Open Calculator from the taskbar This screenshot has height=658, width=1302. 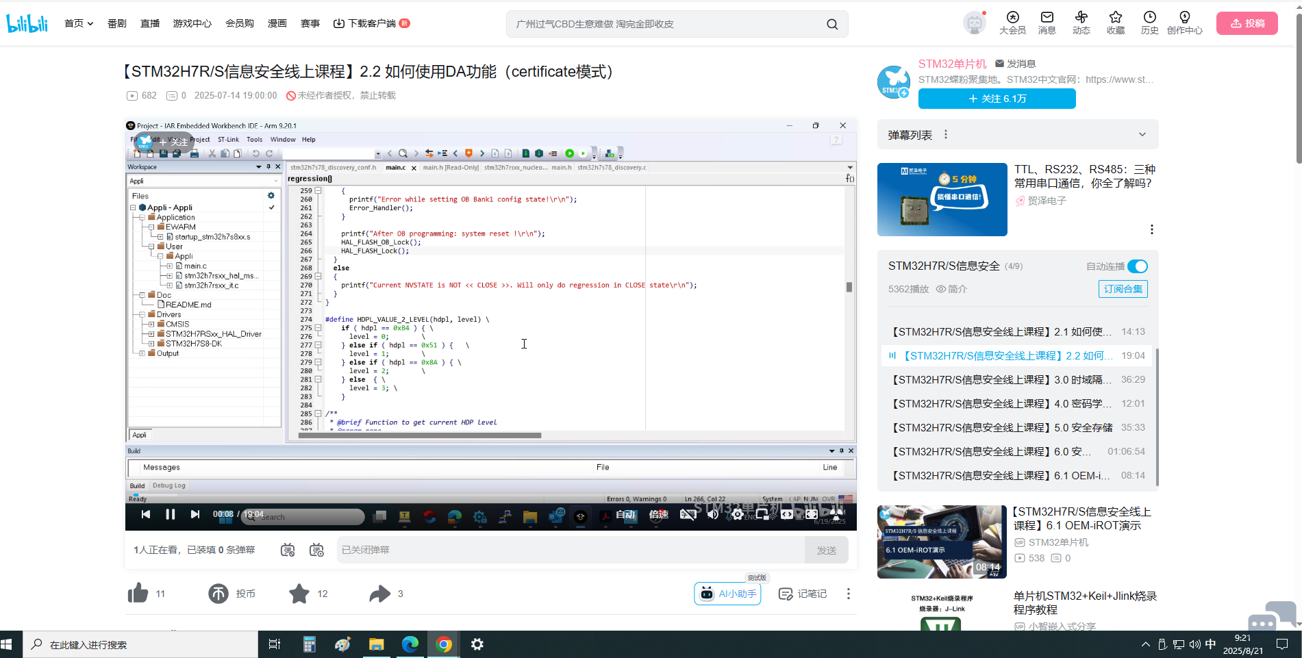tap(309, 644)
